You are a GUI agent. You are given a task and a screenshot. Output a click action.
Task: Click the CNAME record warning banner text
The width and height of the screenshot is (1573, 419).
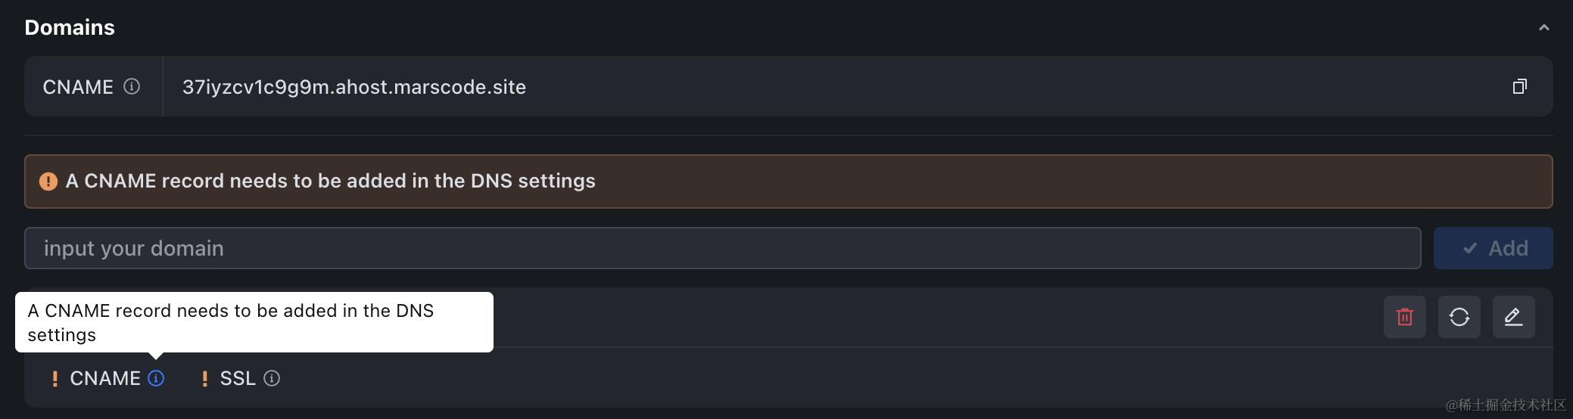click(330, 182)
